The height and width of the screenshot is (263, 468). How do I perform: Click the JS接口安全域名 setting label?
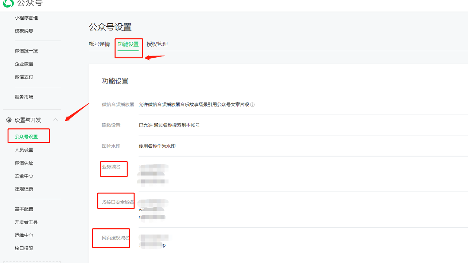pyautogui.click(x=118, y=202)
